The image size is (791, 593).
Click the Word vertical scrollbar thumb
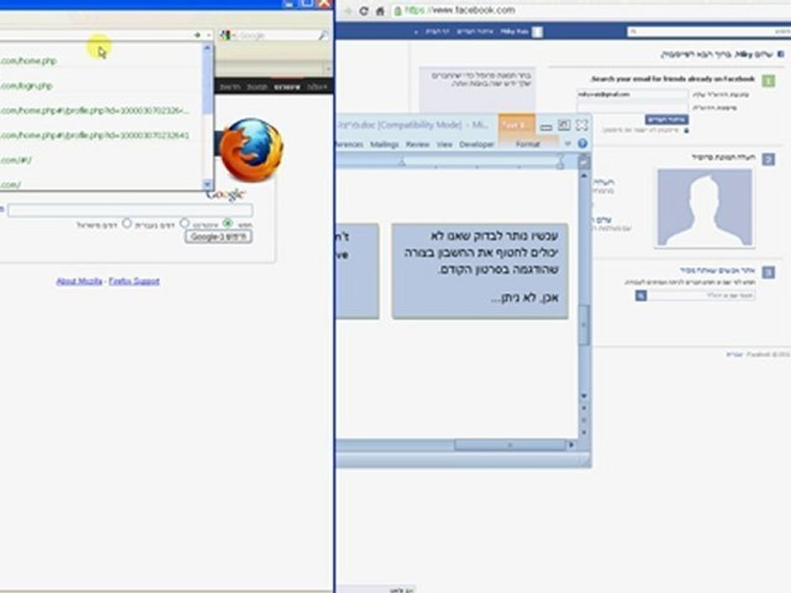coord(584,326)
